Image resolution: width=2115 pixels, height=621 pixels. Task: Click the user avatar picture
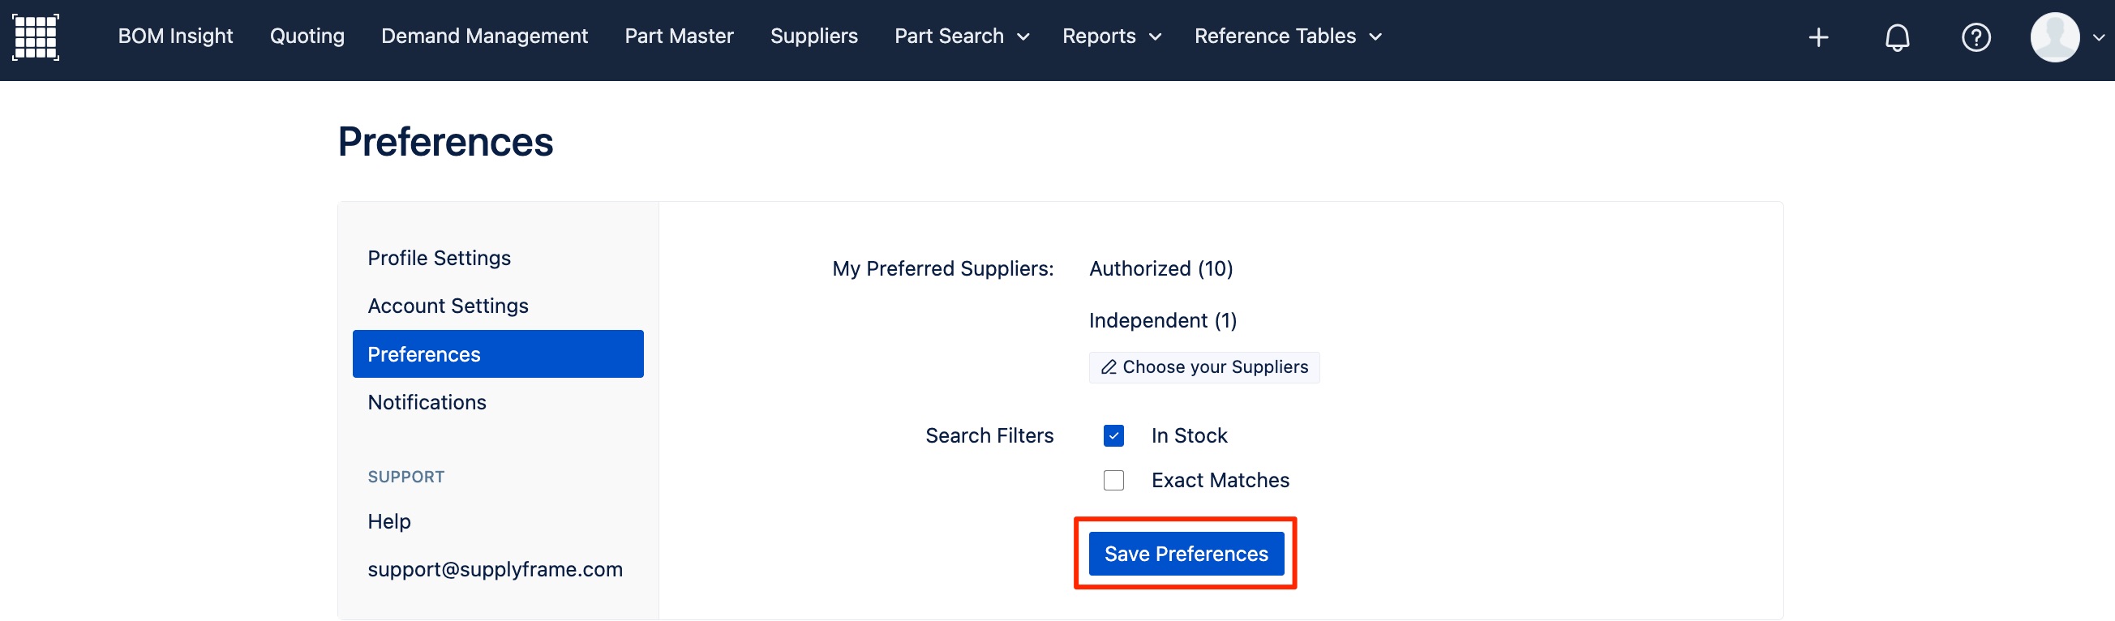tap(2054, 37)
